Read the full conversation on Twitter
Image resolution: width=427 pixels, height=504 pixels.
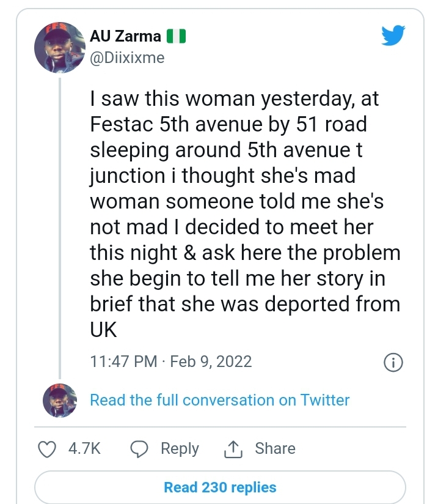tap(219, 400)
